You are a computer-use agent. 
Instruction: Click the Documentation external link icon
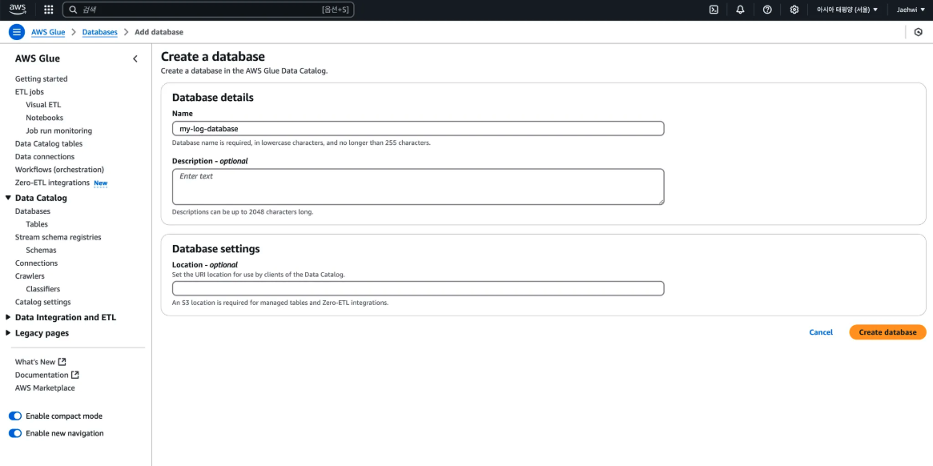75,375
